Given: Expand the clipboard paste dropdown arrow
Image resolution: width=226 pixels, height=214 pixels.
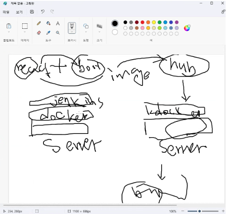Looking at the screenshot, I should (x=9, y=32).
